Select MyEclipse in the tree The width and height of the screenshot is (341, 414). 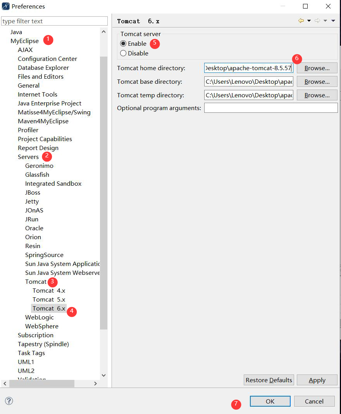24,41
